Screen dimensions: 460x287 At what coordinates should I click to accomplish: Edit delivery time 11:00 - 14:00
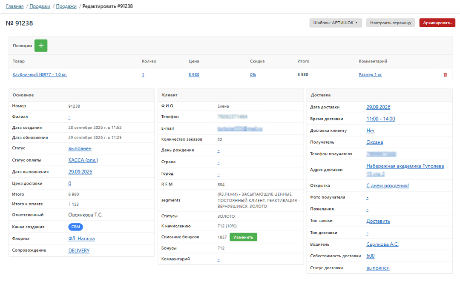pyautogui.click(x=380, y=119)
